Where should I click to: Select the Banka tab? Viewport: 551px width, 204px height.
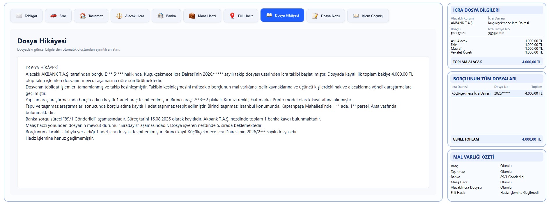point(166,16)
